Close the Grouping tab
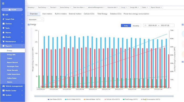Screen dimensions: 184x102 (x=35, y=7)
